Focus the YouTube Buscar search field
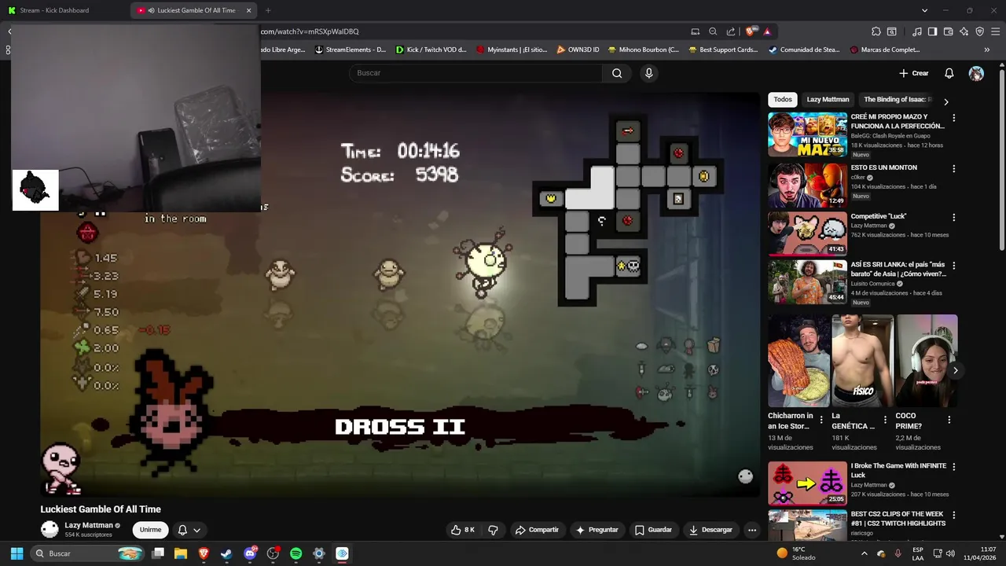 point(475,73)
